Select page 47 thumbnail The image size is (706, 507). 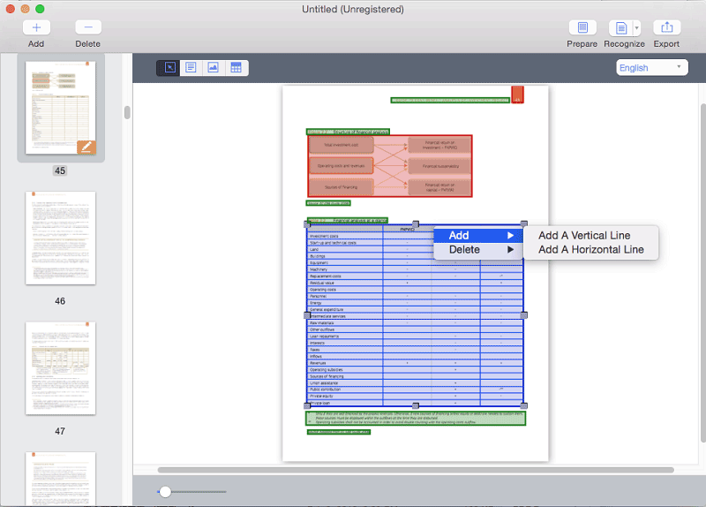(60, 368)
